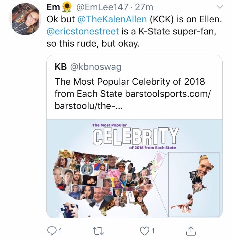Image resolution: width=232 pixels, height=239 pixels.
Task: Go to @kbnoswag's profile handle
Action: (96, 66)
